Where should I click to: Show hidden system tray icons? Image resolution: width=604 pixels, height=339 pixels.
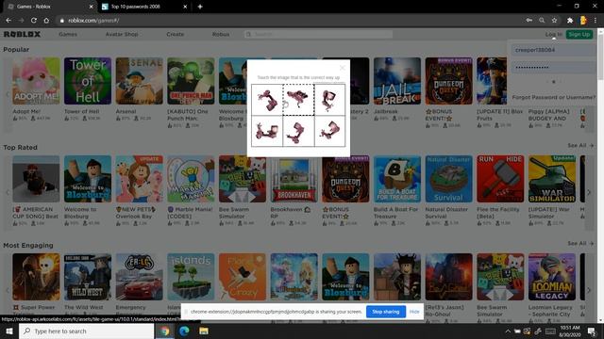click(508, 331)
